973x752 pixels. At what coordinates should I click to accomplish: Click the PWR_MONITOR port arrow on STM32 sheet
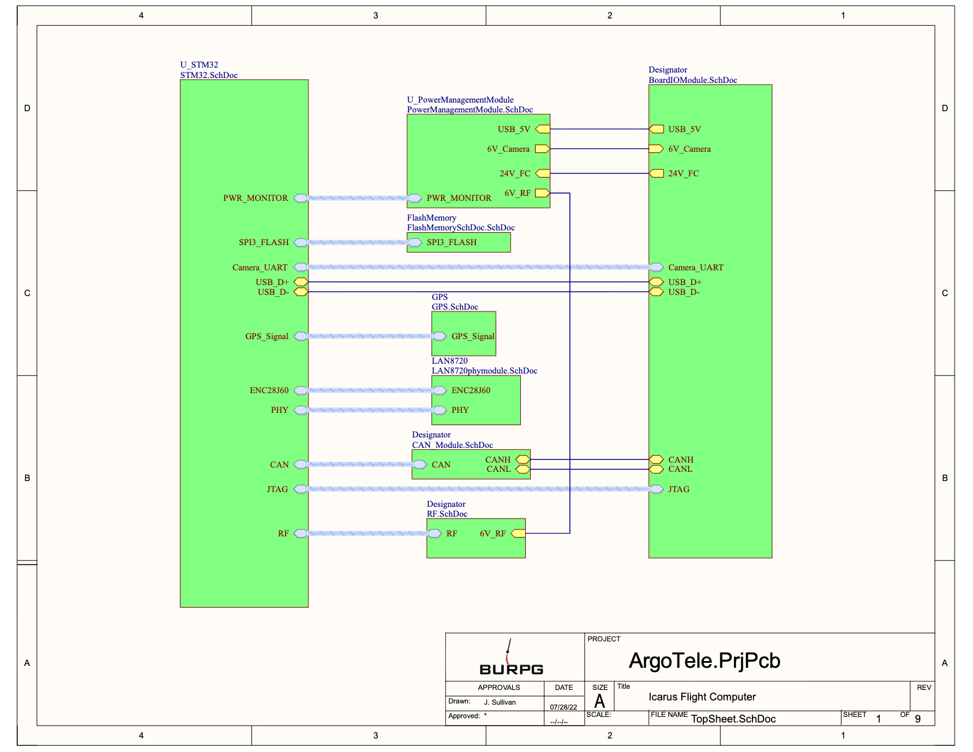(x=301, y=198)
